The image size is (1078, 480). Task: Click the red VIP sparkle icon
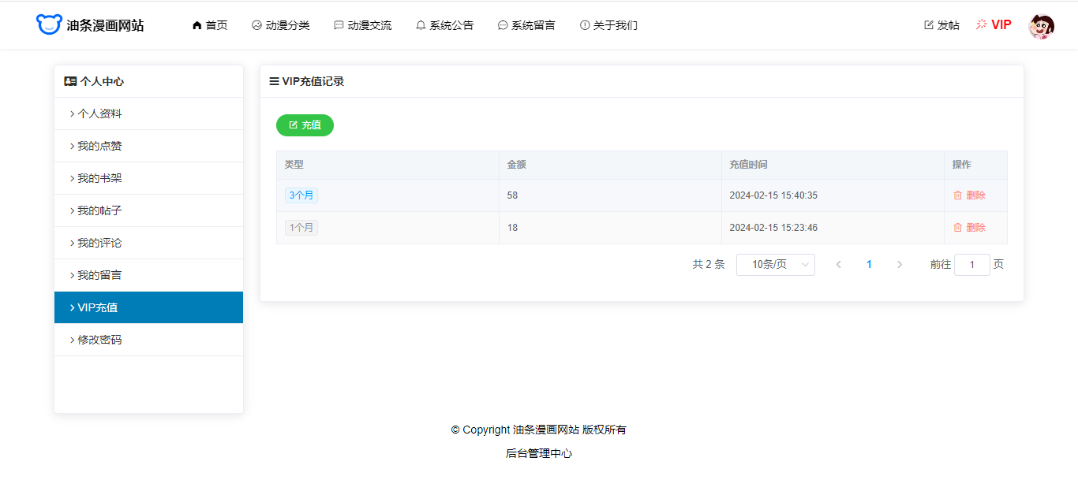pos(982,24)
